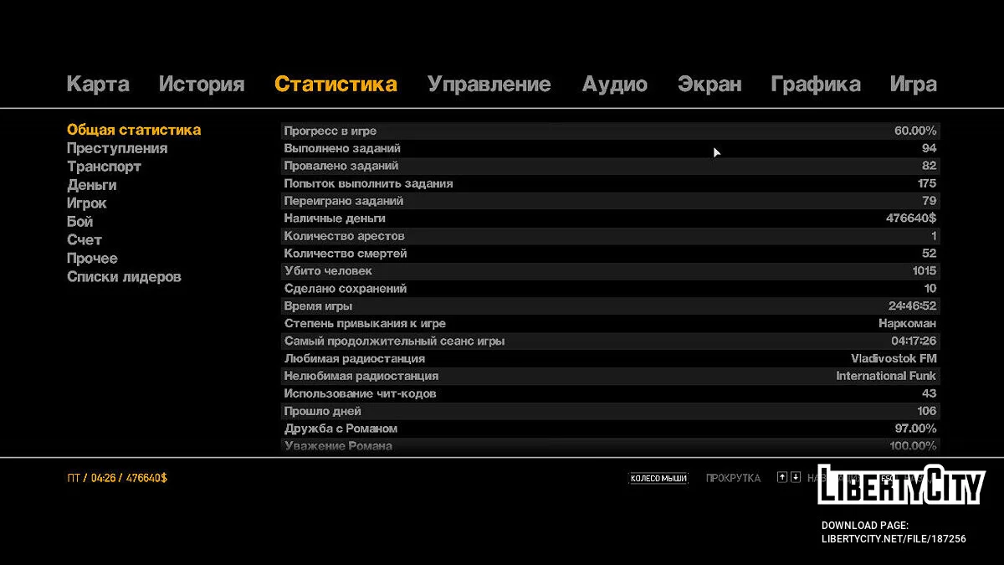Click the LibertyCity logo watermark

pyautogui.click(x=900, y=485)
